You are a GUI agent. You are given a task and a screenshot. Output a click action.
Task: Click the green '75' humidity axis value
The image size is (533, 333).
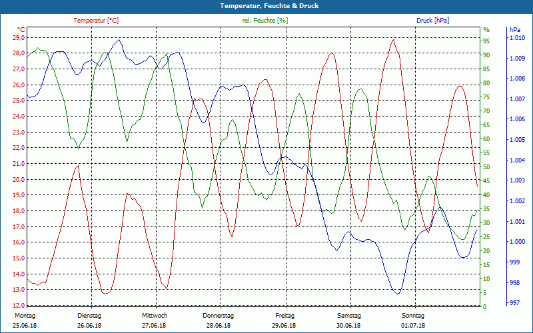pyautogui.click(x=486, y=97)
